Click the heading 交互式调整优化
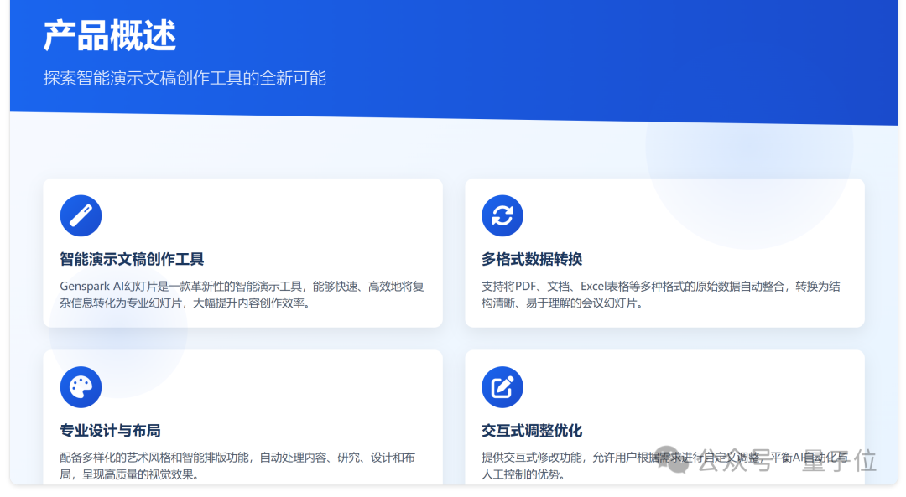906x497 pixels. coord(532,431)
